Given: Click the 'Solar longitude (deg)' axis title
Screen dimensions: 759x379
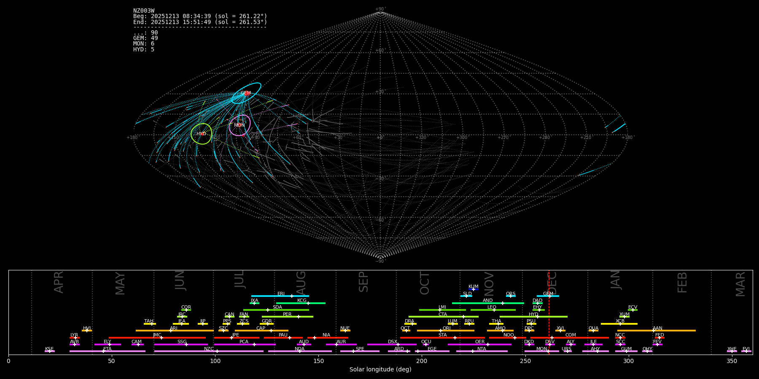Looking at the screenshot, I should 380,370.
